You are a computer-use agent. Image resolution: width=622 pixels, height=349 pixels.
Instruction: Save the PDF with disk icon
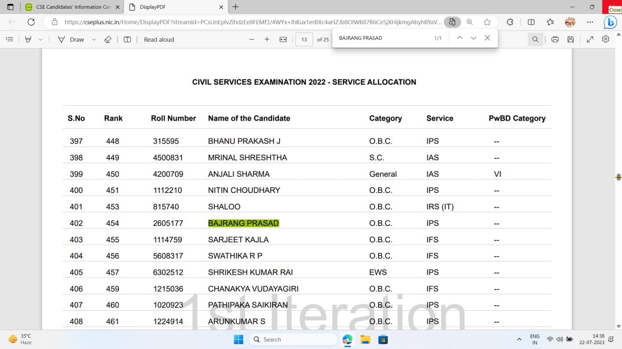pyautogui.click(x=571, y=39)
